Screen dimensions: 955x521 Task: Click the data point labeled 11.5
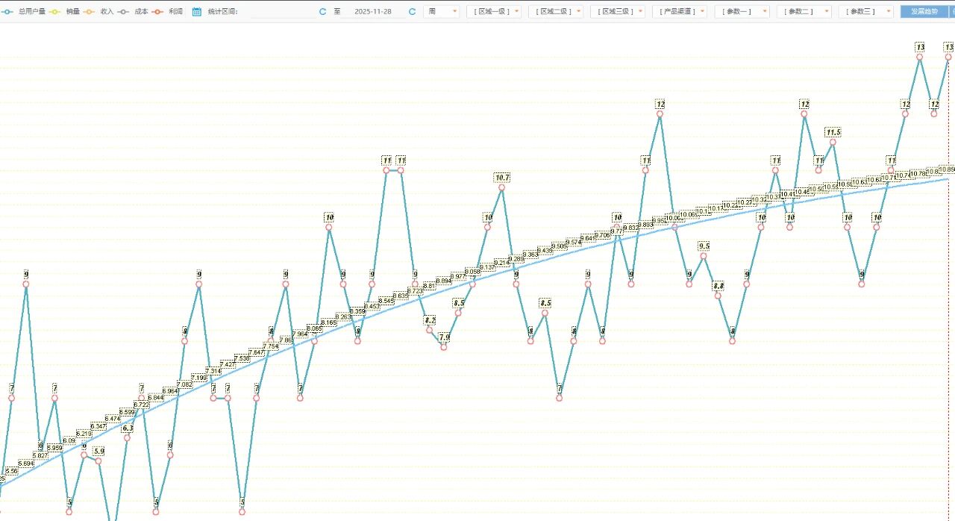(833, 142)
